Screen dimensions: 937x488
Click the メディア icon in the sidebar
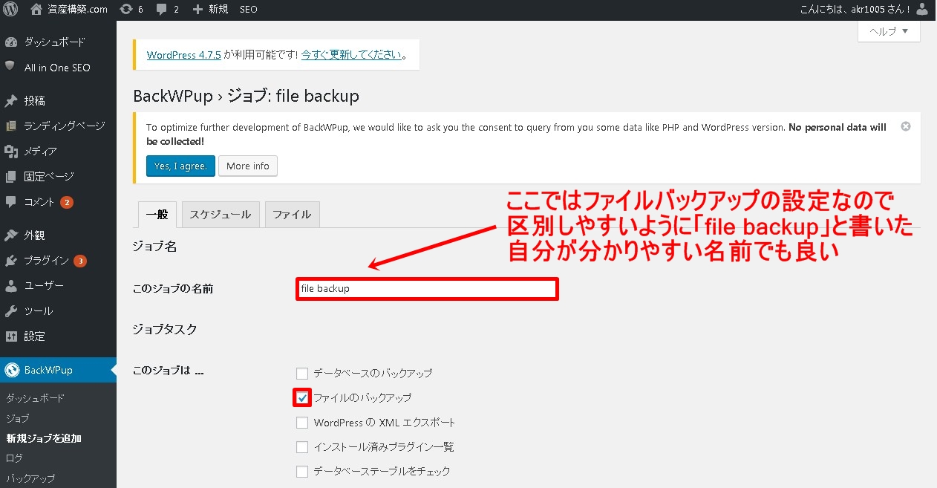pos(10,152)
